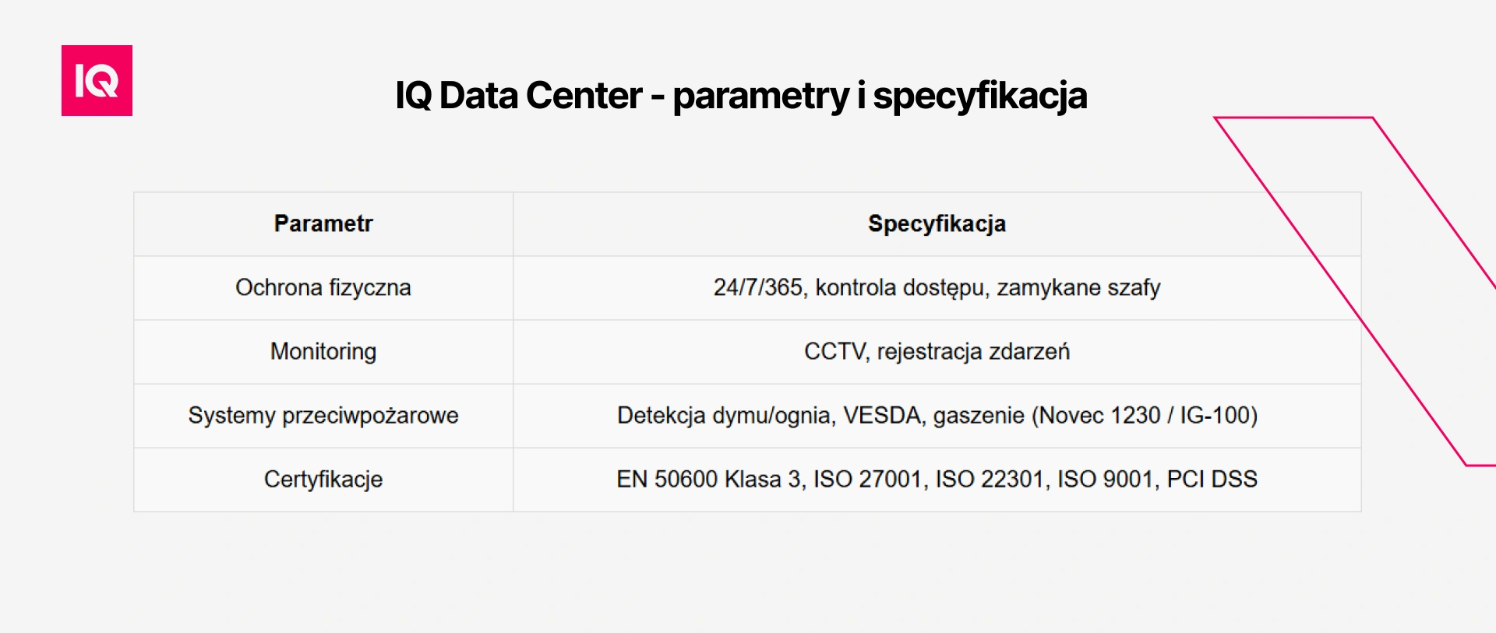Click the Monitoring row label
Image resolution: width=1496 pixels, height=633 pixels.
click(323, 352)
